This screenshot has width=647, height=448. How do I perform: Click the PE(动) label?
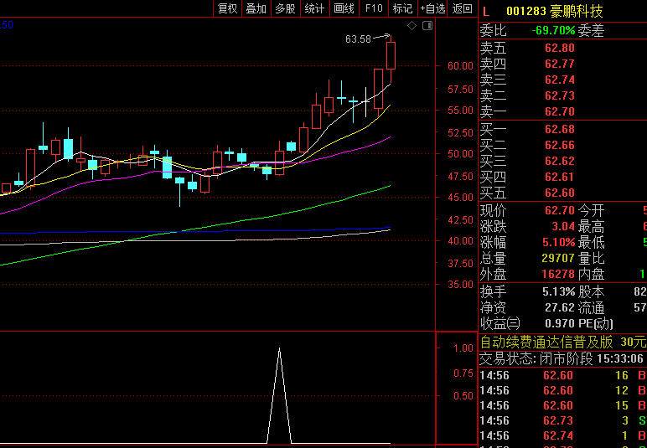click(x=596, y=324)
